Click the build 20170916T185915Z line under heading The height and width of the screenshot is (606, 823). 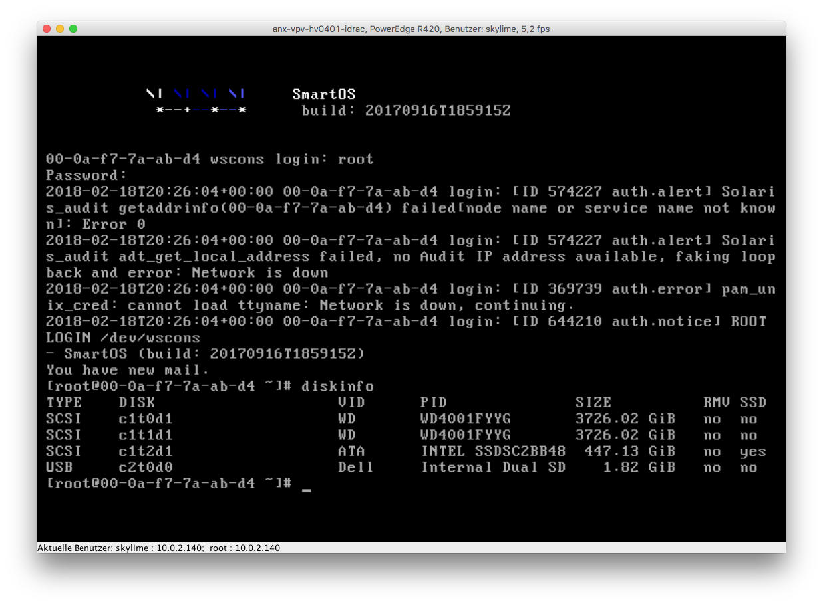[x=406, y=110]
